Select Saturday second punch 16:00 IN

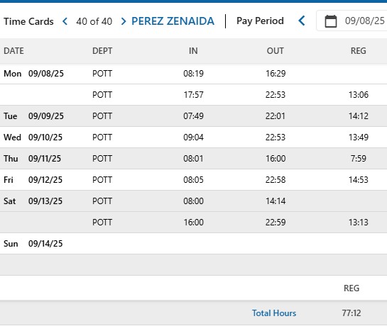[x=193, y=223]
